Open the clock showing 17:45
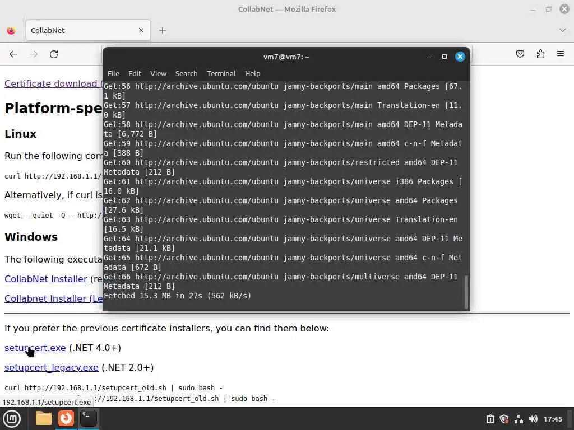The image size is (574, 430). (x=553, y=419)
